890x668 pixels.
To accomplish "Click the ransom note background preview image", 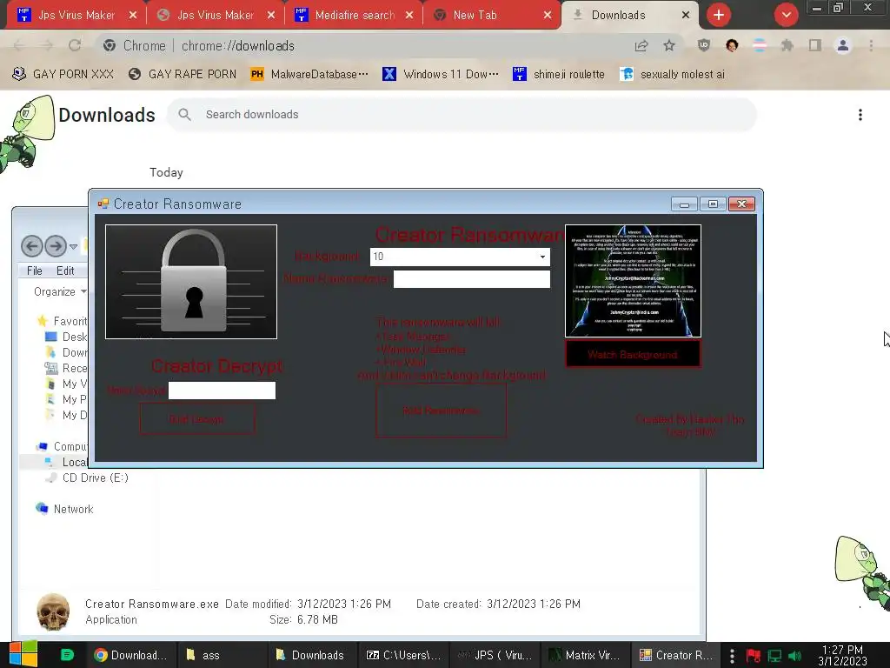I will pos(633,281).
